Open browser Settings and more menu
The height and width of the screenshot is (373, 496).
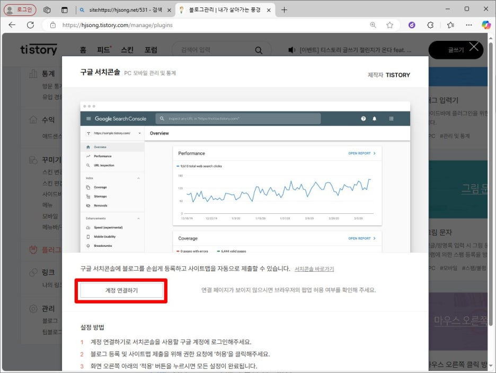(469, 25)
